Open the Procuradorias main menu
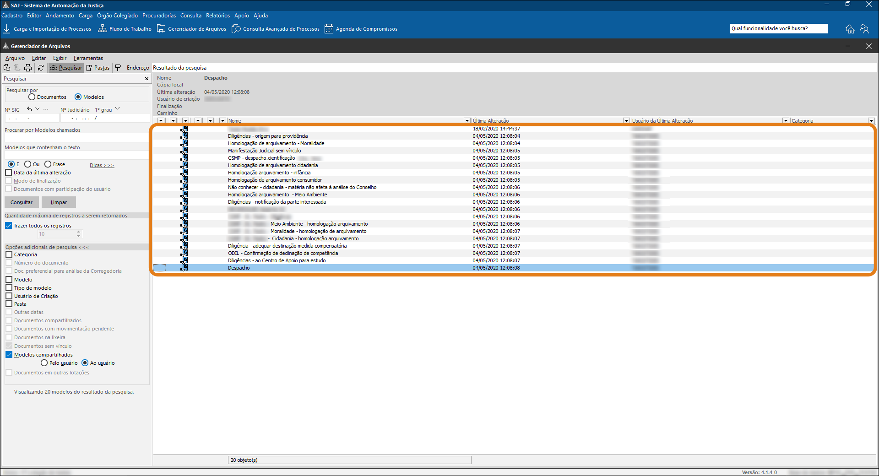This screenshot has height=476, width=879. coord(159,16)
